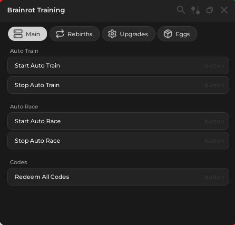235x225 pixels.
Task: Click the Brainrot Training title text
Action: pyautogui.click(x=36, y=10)
